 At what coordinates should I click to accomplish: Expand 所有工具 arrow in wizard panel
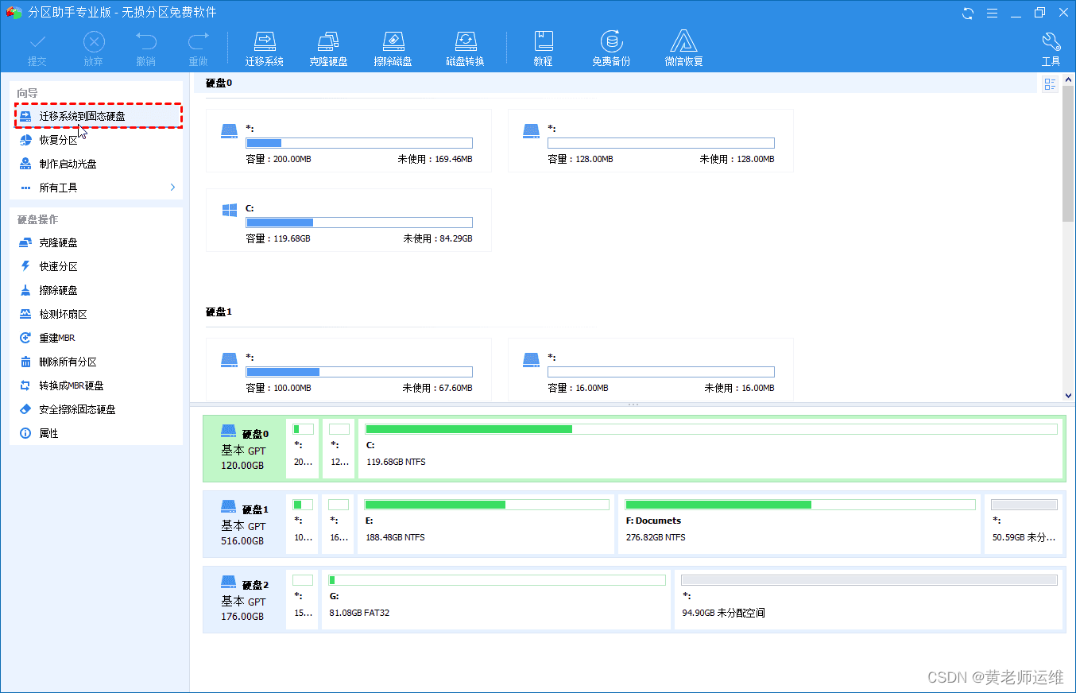click(172, 188)
